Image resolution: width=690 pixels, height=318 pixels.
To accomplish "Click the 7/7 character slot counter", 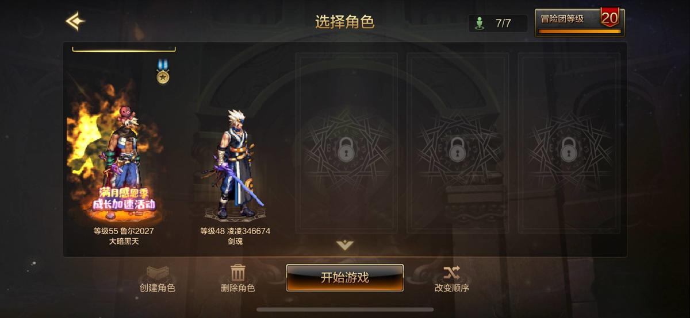I will coord(503,23).
